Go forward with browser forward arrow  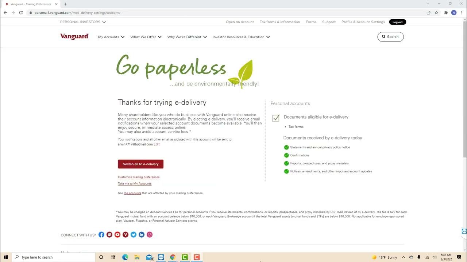click(x=13, y=12)
